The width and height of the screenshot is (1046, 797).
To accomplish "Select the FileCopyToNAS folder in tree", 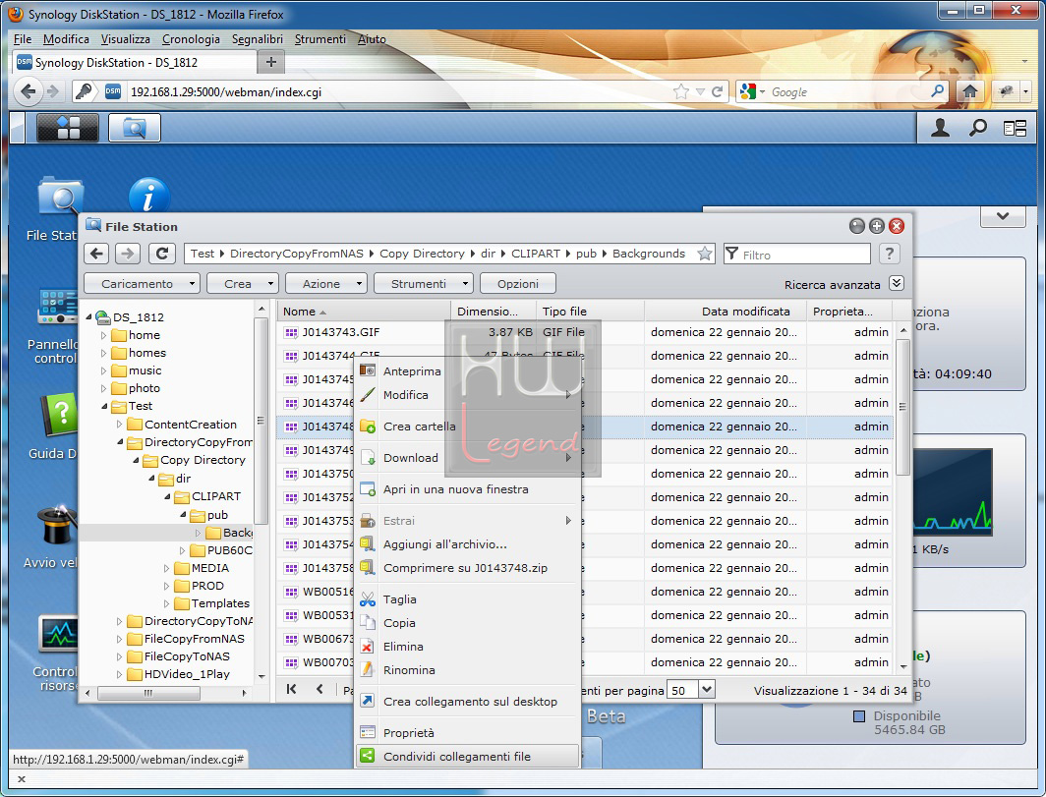I will 187,656.
